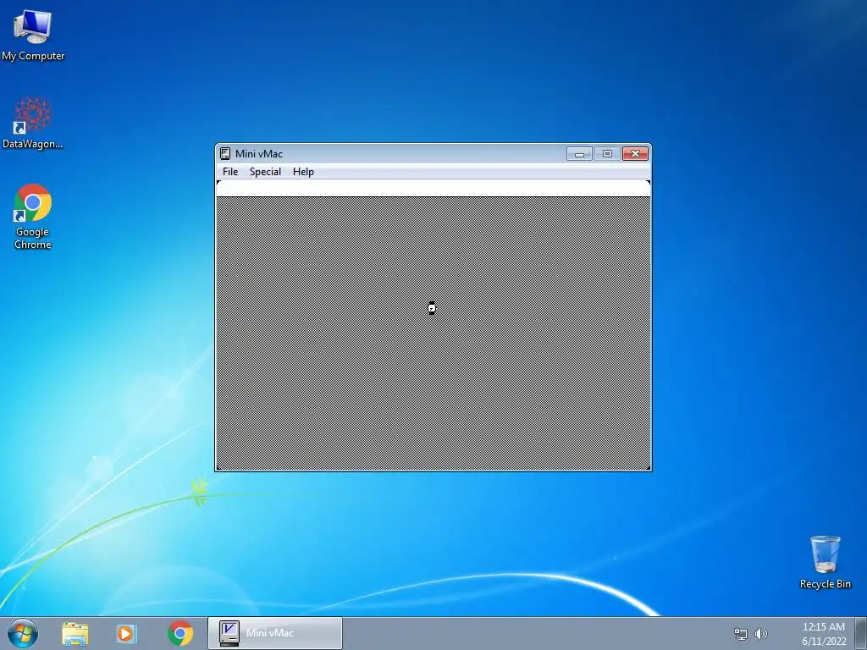The image size is (867, 650).
Task: Select the Recycle Bin desktop icon
Action: click(825, 562)
